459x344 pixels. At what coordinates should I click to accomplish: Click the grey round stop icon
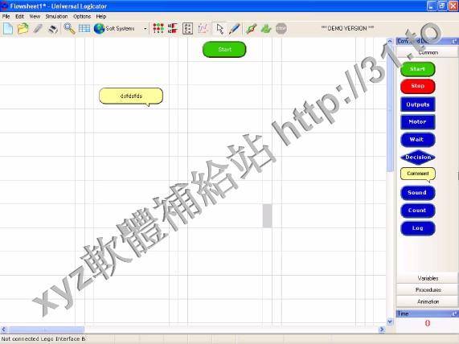pos(281,28)
